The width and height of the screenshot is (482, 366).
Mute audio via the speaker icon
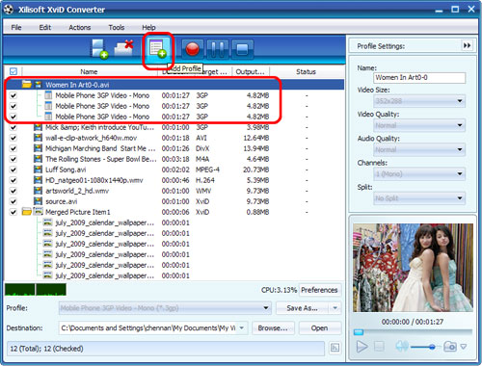coord(402,346)
